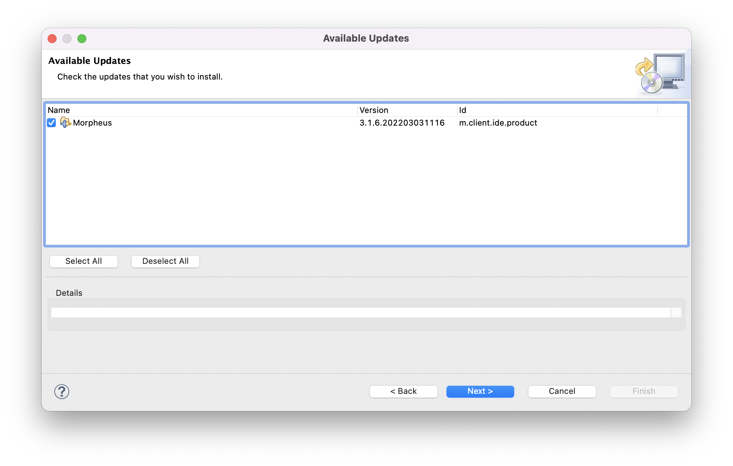Select the Morpheus row name

[92, 123]
